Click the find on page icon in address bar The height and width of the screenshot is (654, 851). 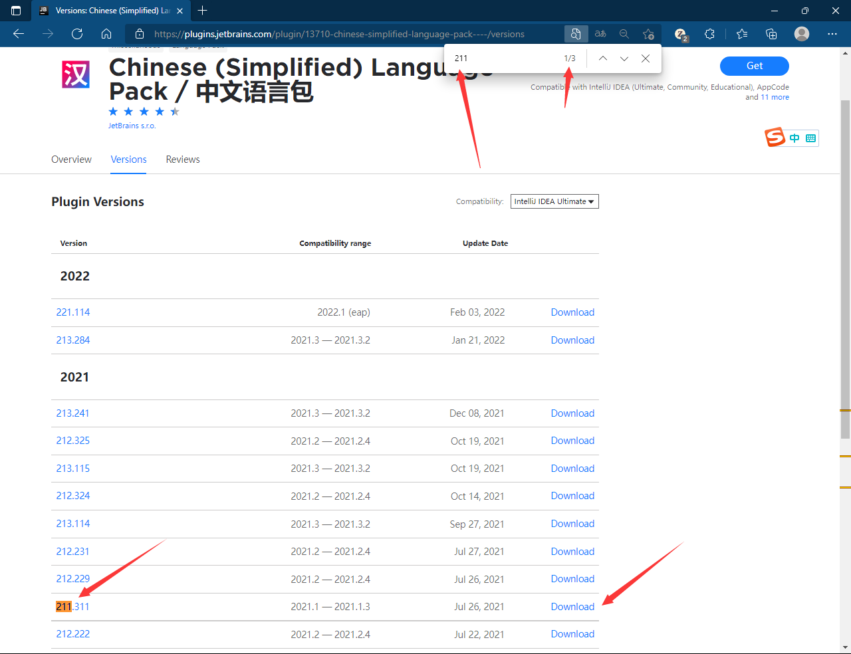[576, 34]
